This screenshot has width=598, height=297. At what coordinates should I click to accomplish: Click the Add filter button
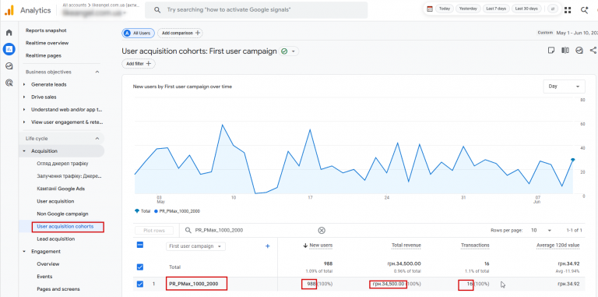click(x=139, y=64)
